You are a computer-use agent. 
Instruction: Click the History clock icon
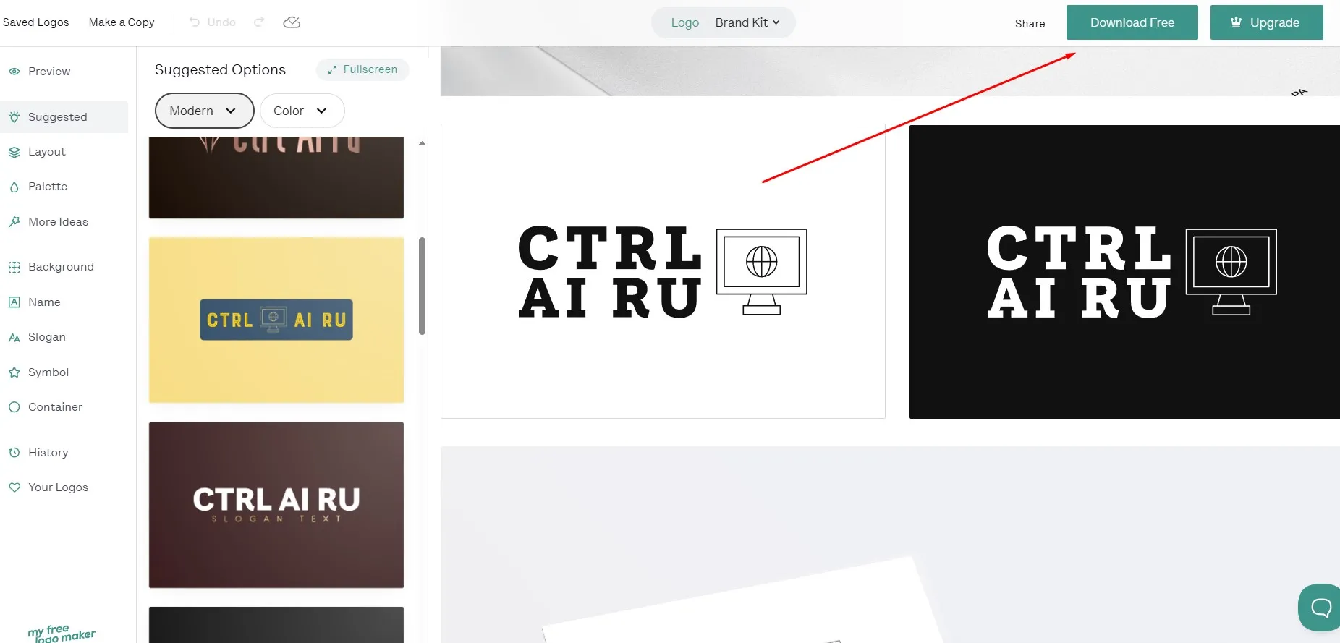tap(14, 453)
